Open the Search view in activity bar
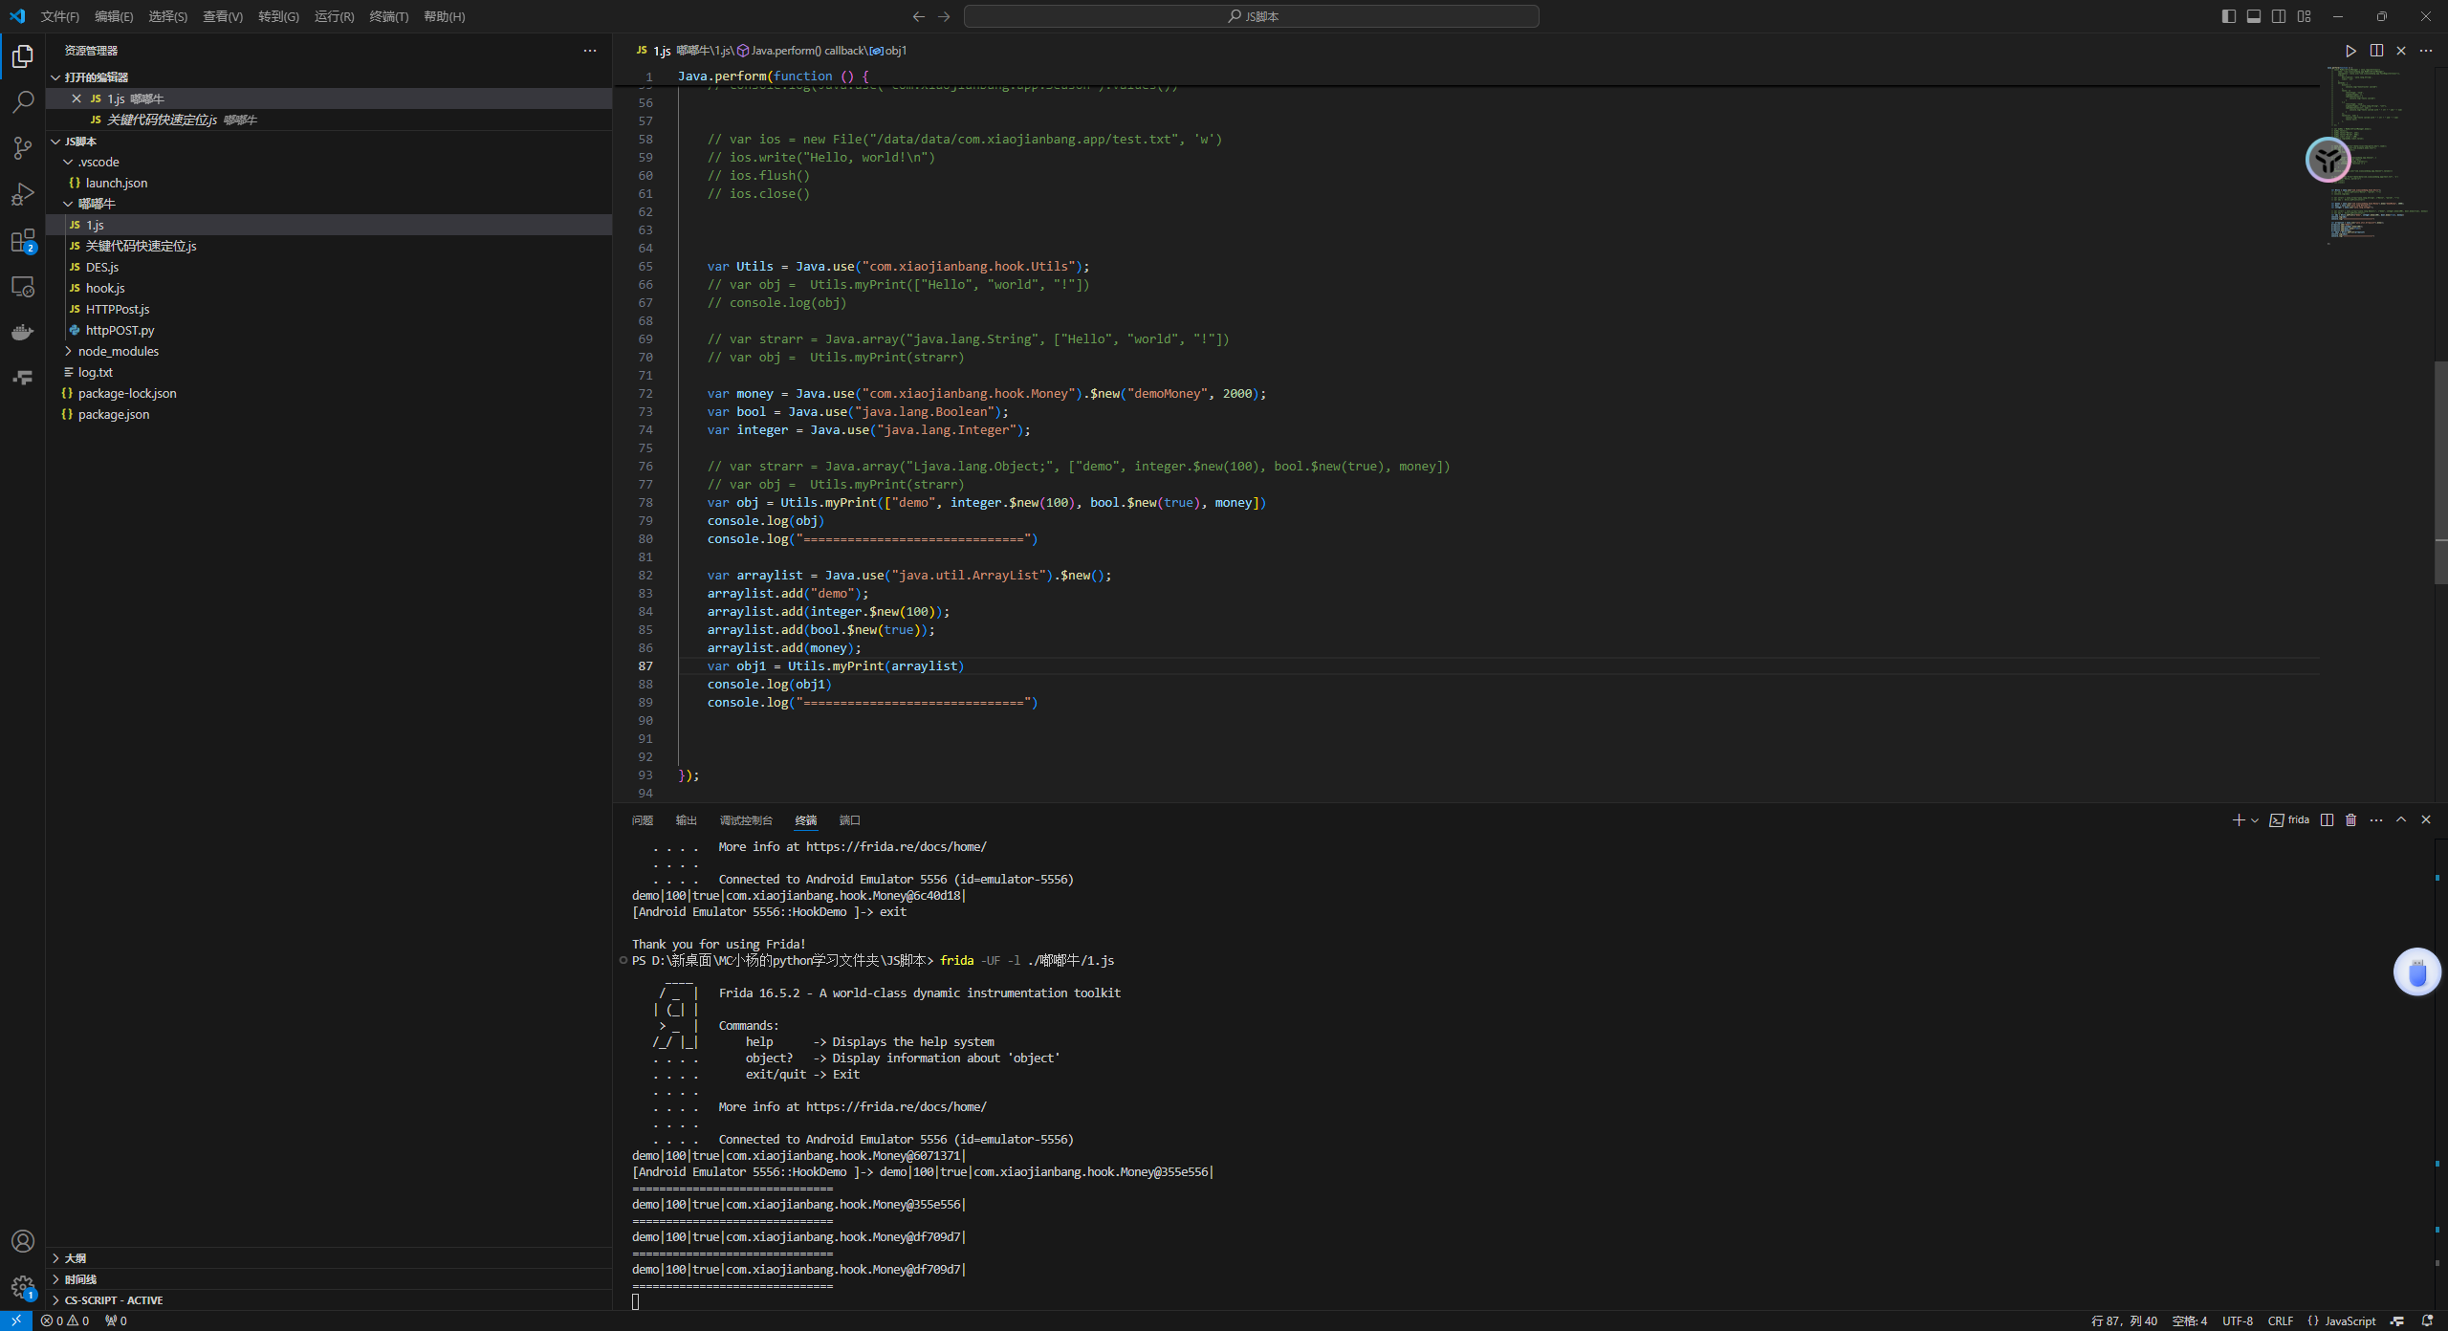This screenshot has width=2448, height=1331. point(23,101)
